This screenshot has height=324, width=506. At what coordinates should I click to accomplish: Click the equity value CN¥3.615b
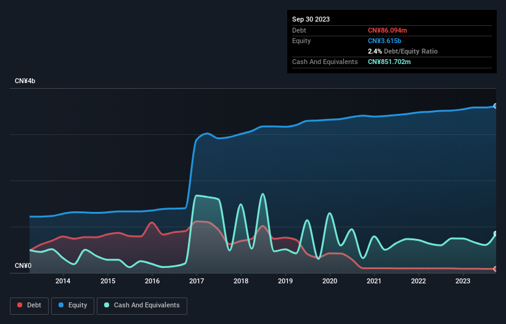[385, 41]
